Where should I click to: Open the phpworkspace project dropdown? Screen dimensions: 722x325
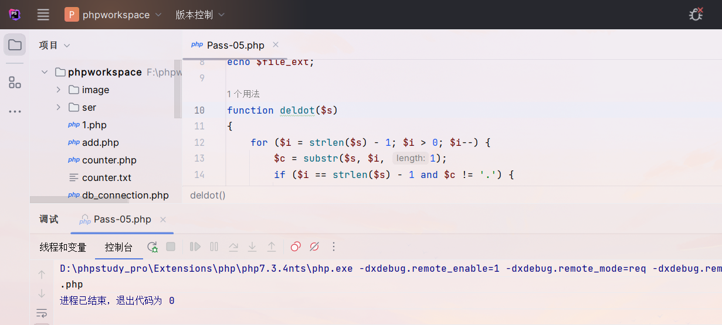point(113,15)
